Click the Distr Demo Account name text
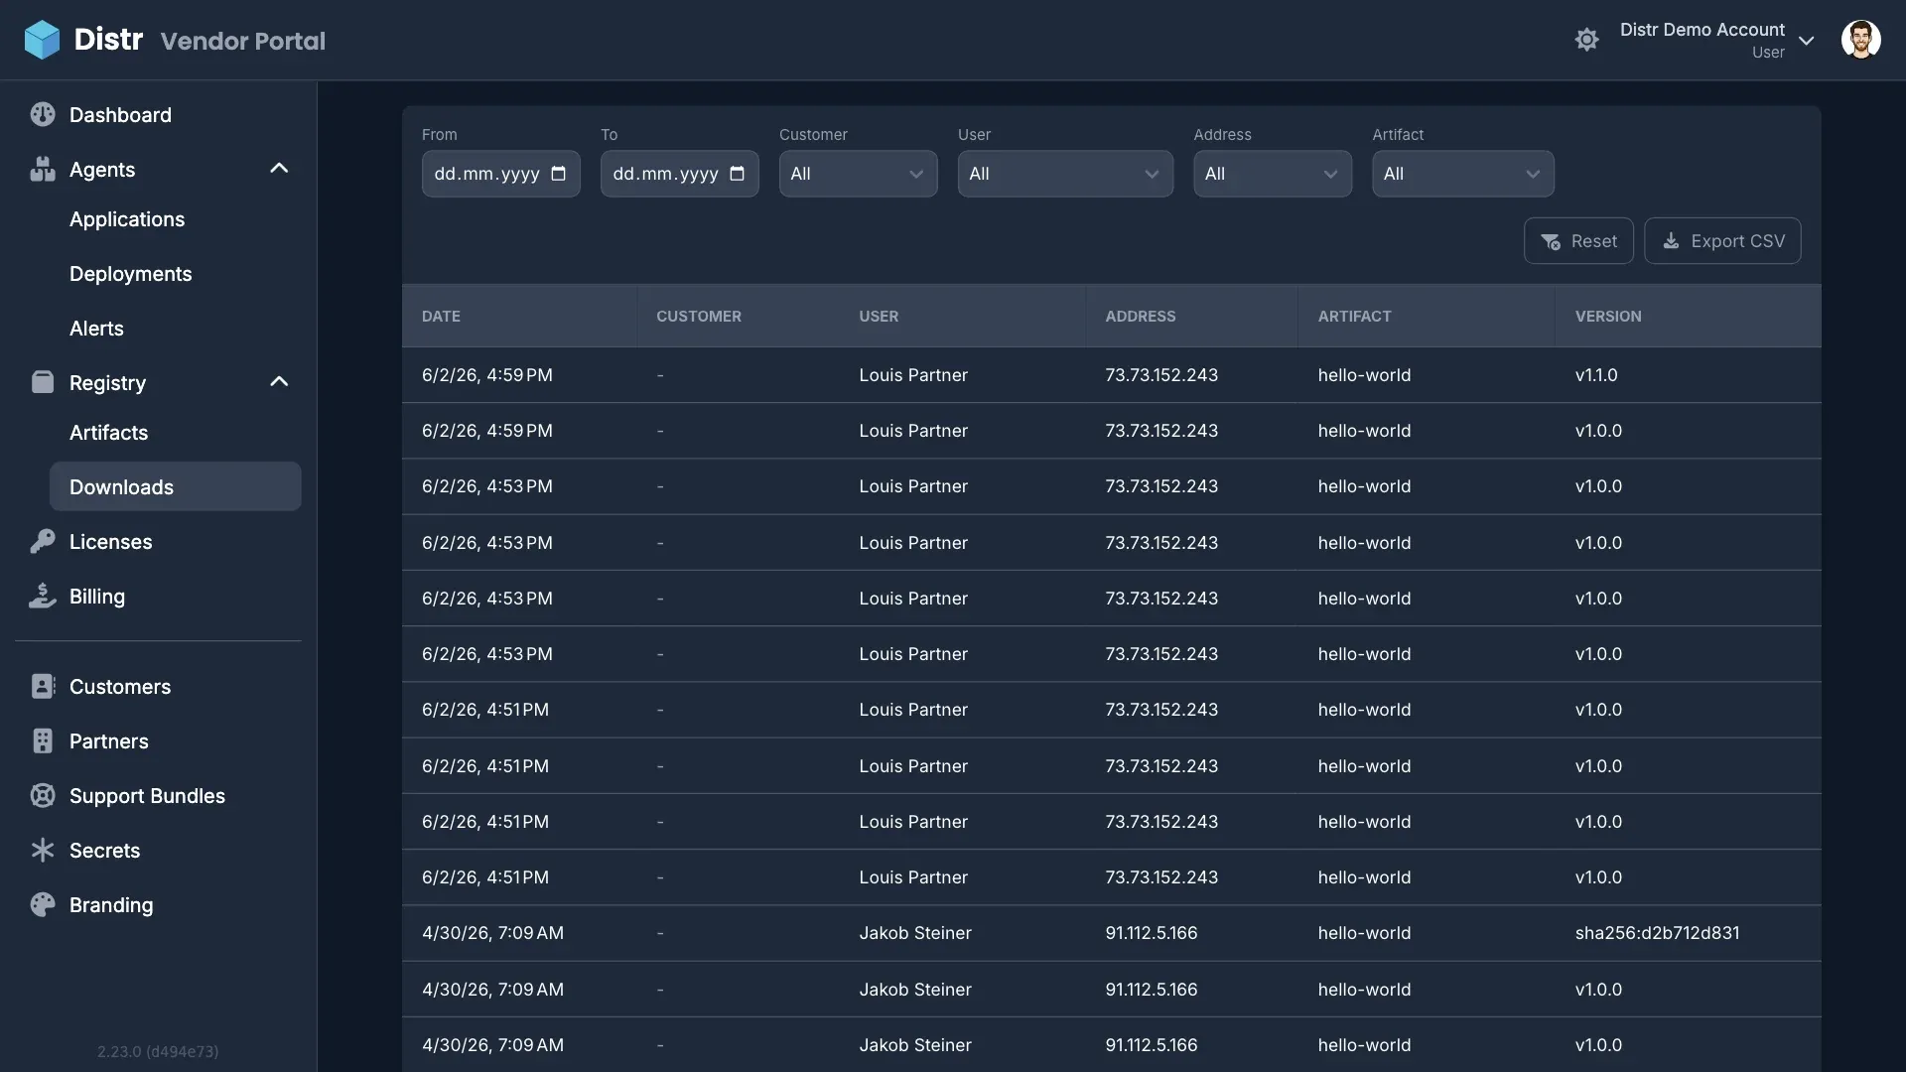 pos(1702,30)
